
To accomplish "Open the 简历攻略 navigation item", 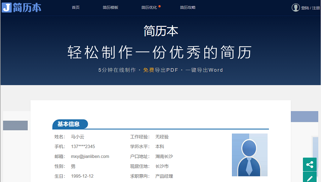I will point(187,8).
